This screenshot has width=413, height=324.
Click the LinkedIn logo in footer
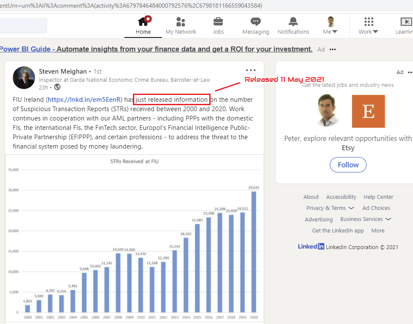311,247
